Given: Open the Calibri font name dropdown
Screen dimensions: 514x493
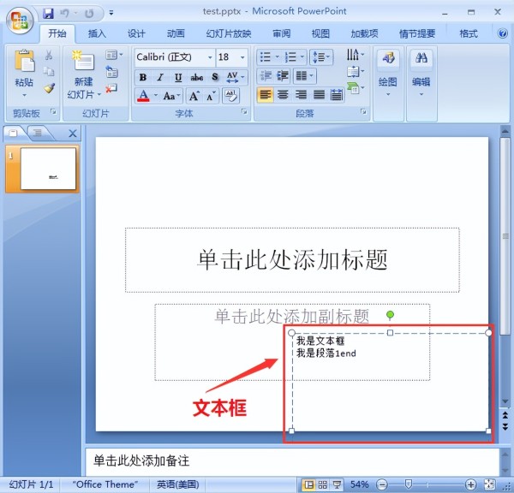Looking at the screenshot, I should 209,57.
